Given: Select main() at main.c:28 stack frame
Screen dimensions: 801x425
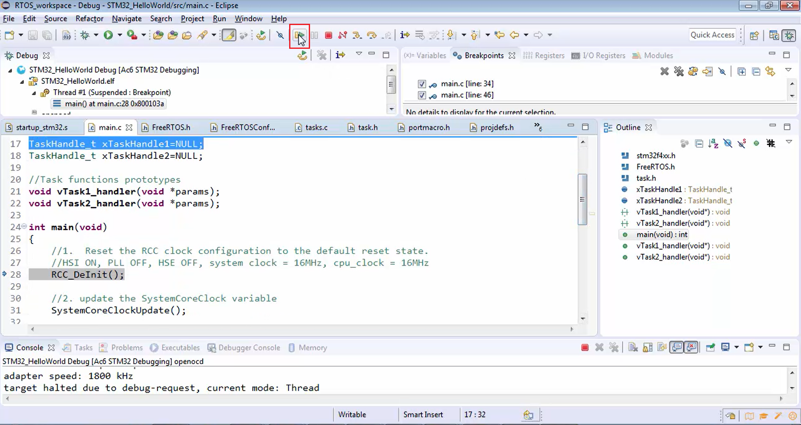Looking at the screenshot, I should pos(108,103).
